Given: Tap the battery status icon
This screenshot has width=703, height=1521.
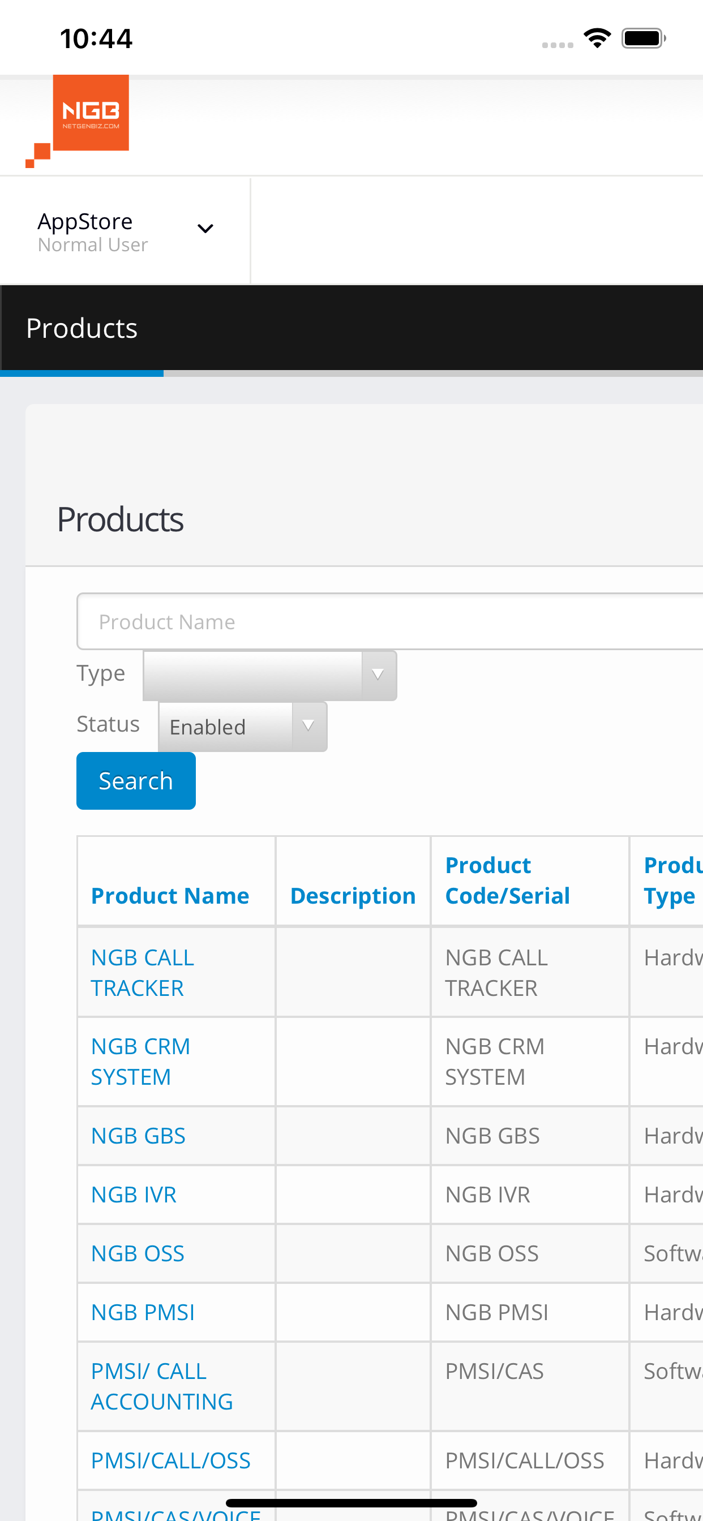Looking at the screenshot, I should pyautogui.click(x=644, y=38).
